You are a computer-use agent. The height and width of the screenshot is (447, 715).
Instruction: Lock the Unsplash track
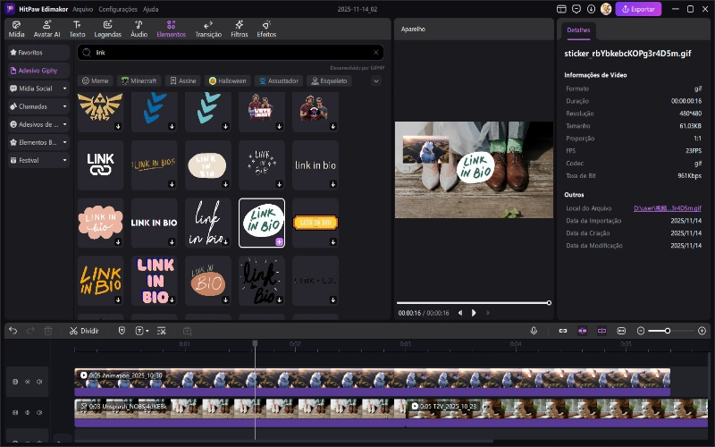pos(15,412)
